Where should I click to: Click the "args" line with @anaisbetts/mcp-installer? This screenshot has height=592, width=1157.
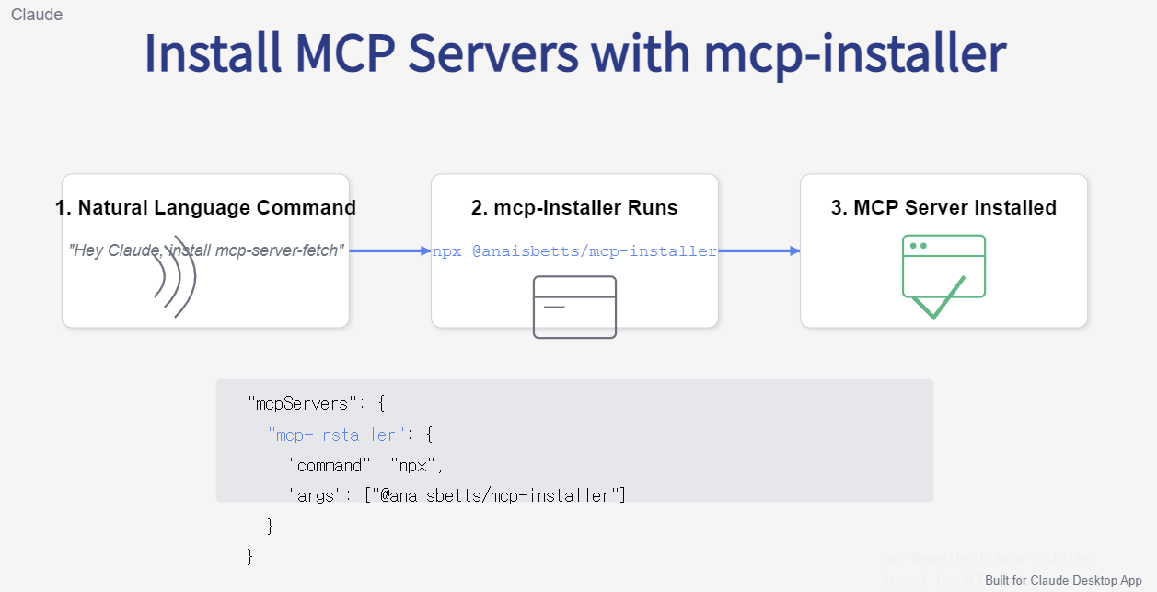457,496
